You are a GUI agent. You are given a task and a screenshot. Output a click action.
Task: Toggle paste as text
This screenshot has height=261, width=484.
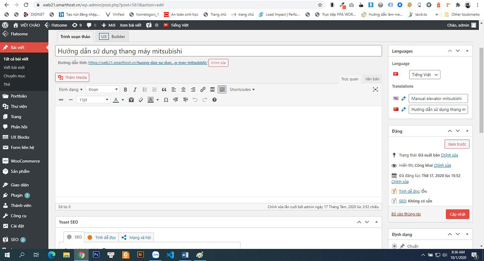(x=131, y=99)
